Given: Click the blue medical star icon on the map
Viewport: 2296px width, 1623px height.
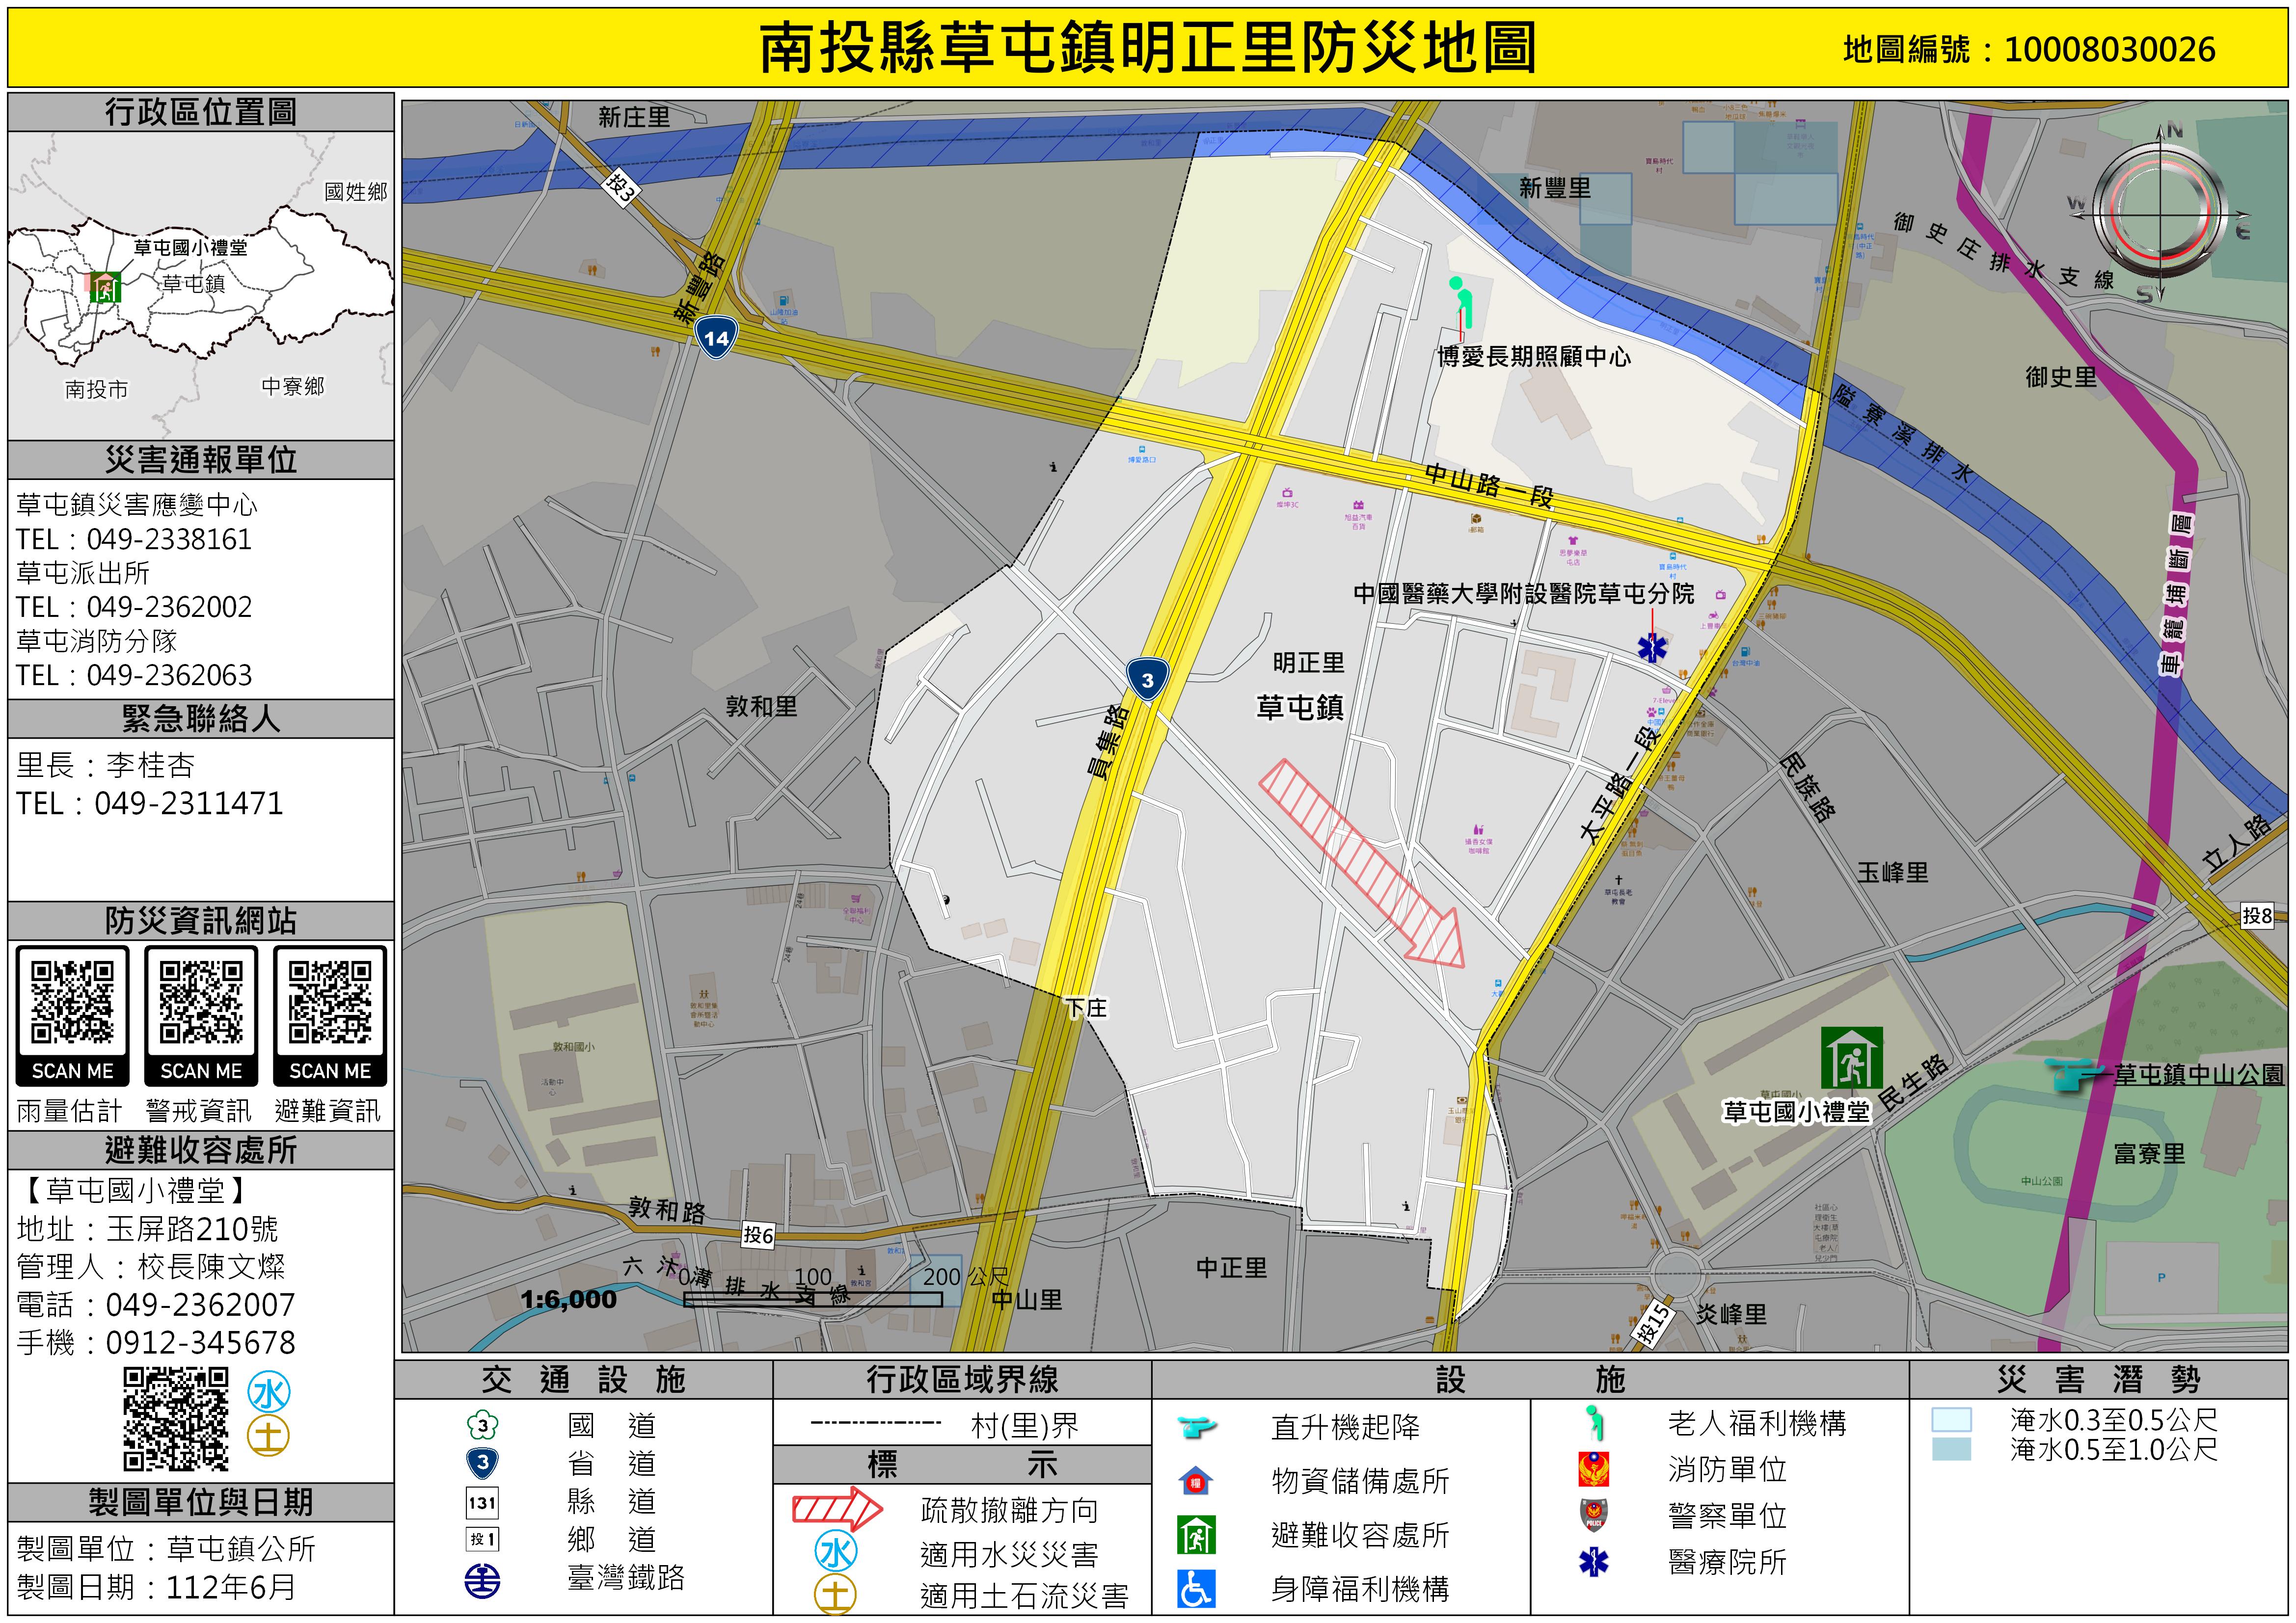Looking at the screenshot, I should (1652, 648).
